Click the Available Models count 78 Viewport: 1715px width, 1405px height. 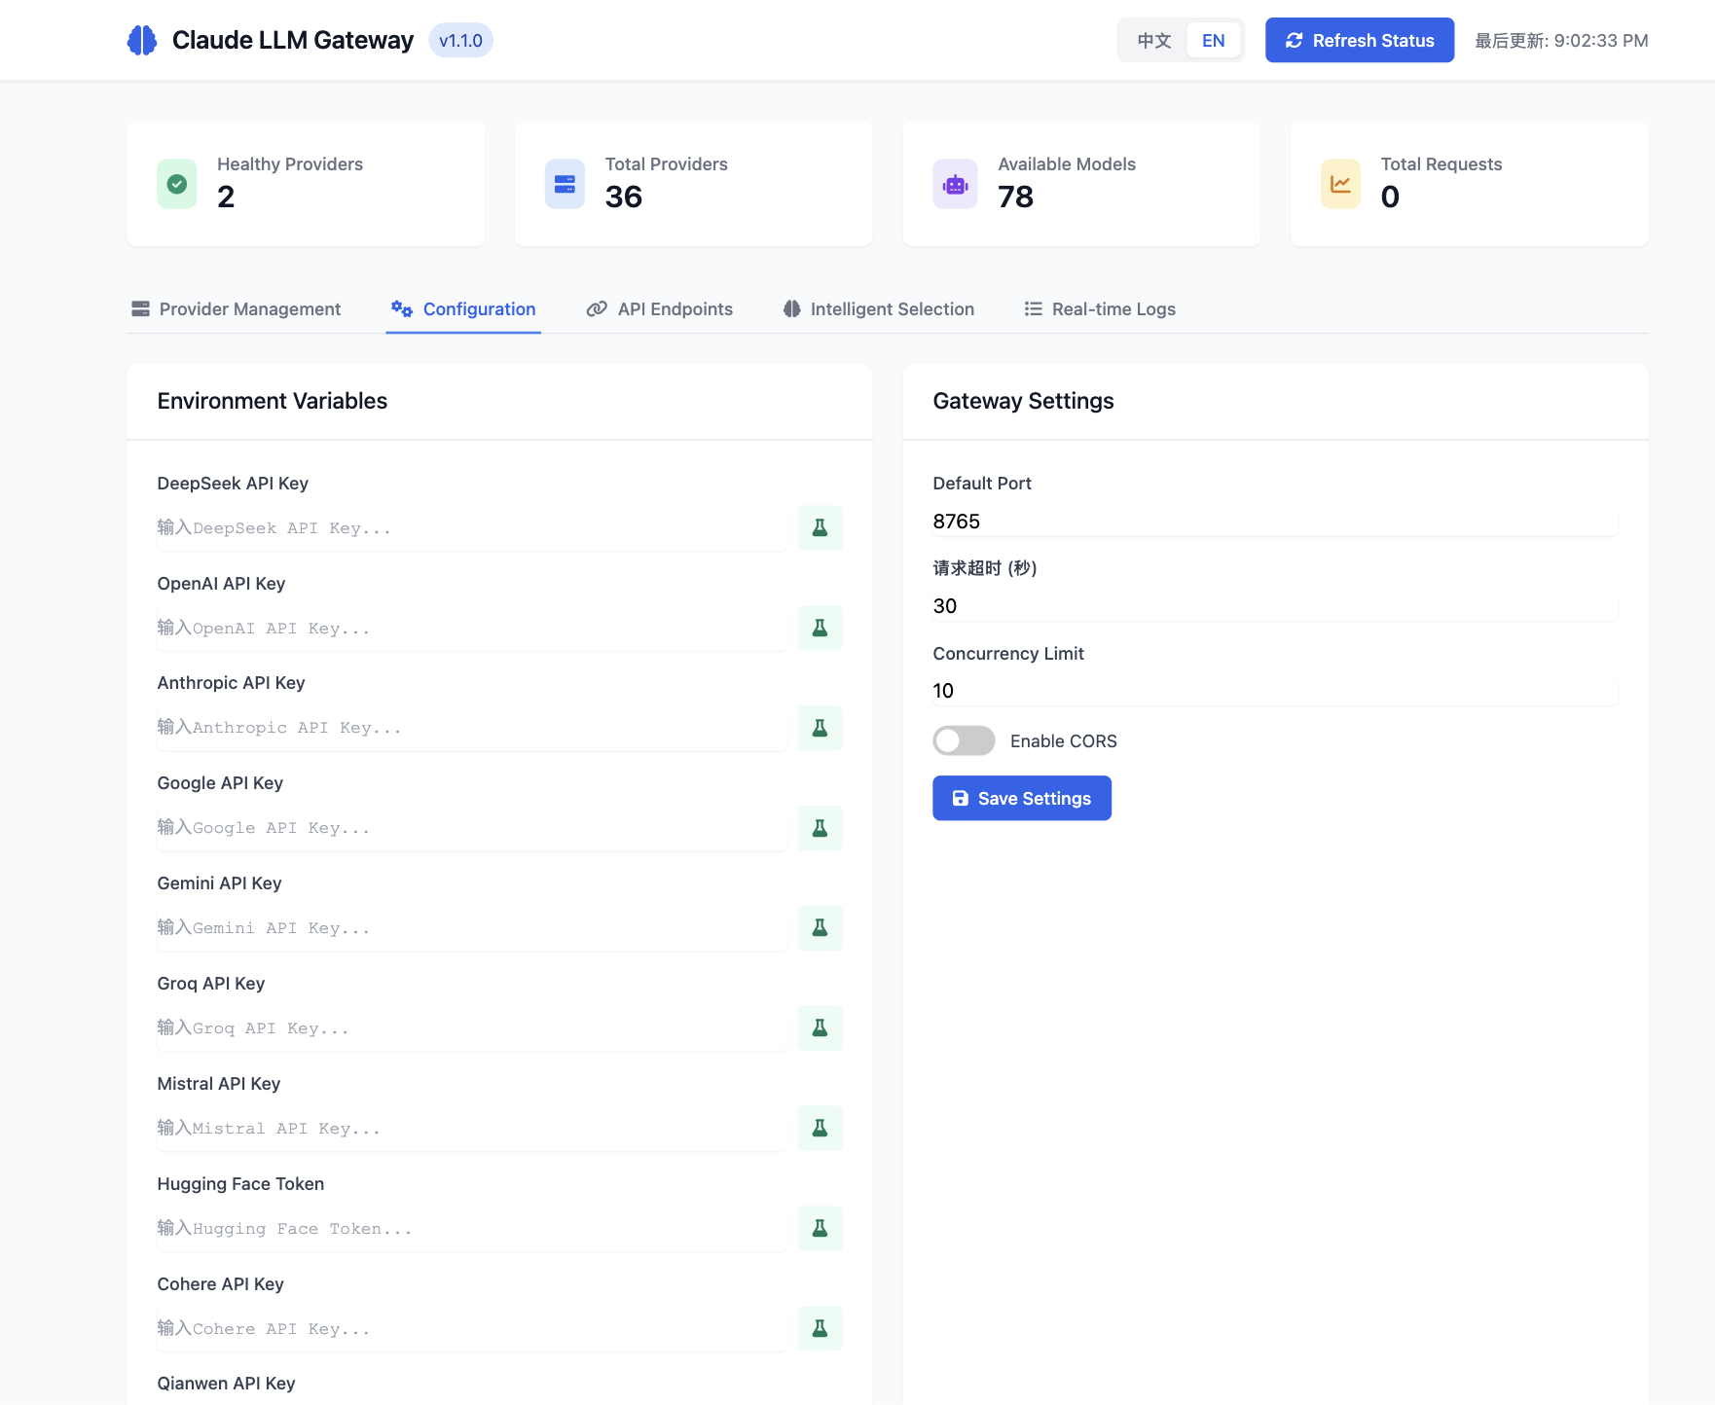[1015, 197]
